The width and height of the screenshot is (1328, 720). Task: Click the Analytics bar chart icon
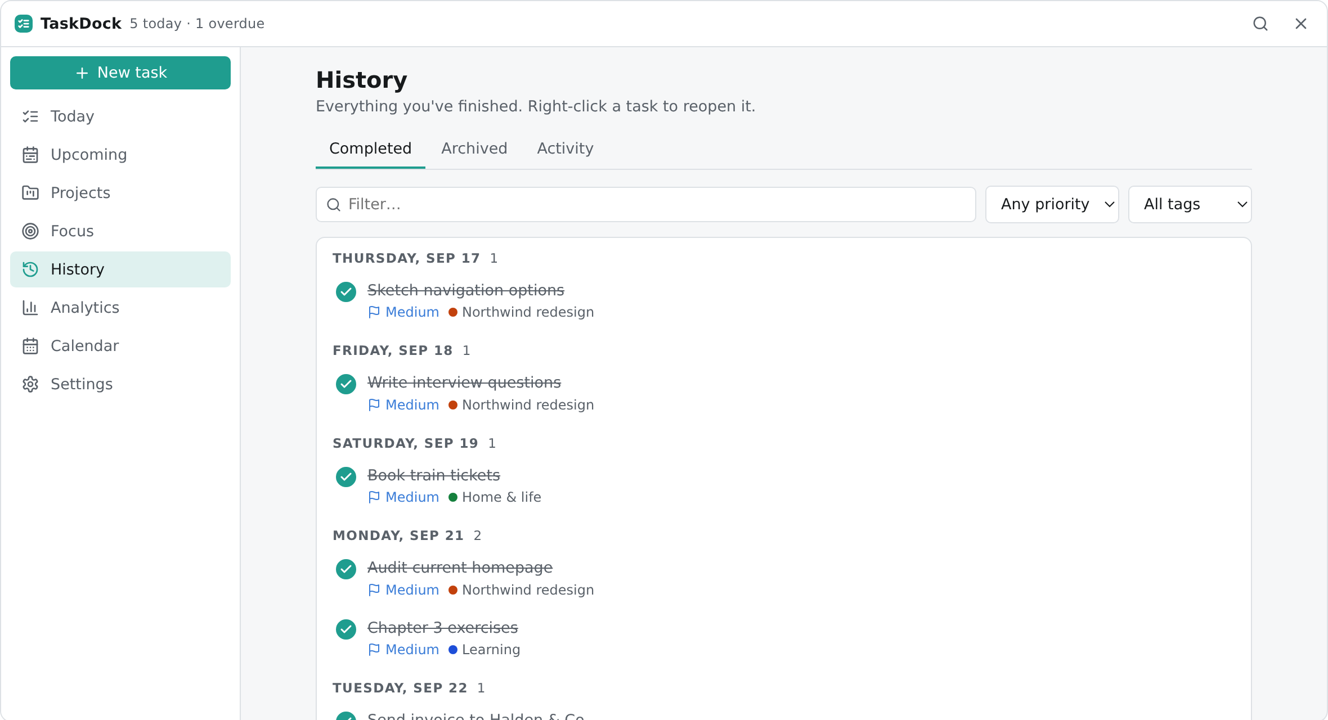tap(30, 308)
